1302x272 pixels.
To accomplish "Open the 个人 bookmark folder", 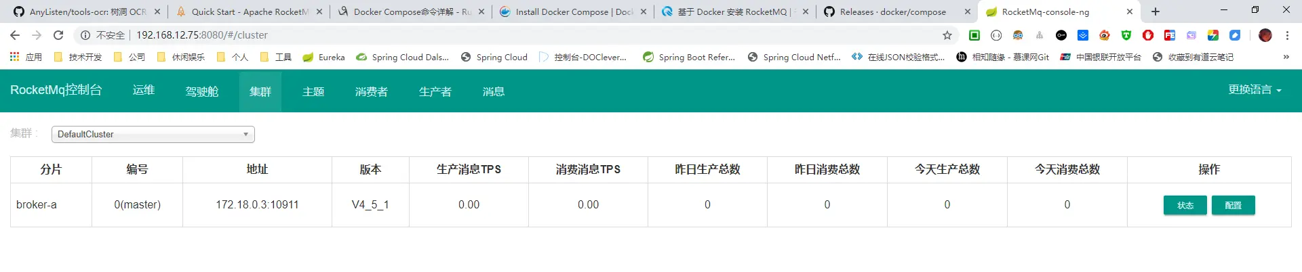I will [232, 57].
